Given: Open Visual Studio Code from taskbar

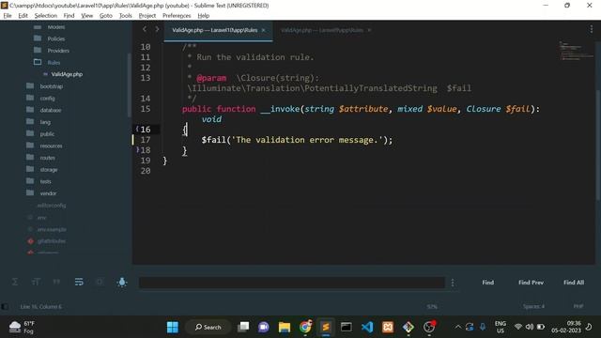Looking at the screenshot, I should tap(367, 328).
